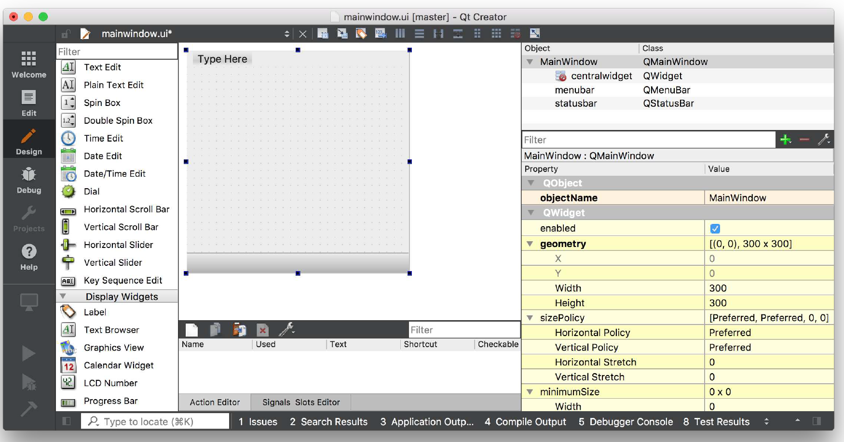This screenshot has width=844, height=442.
Task: Switch to Edit mode in sidebar
Action: click(x=29, y=103)
